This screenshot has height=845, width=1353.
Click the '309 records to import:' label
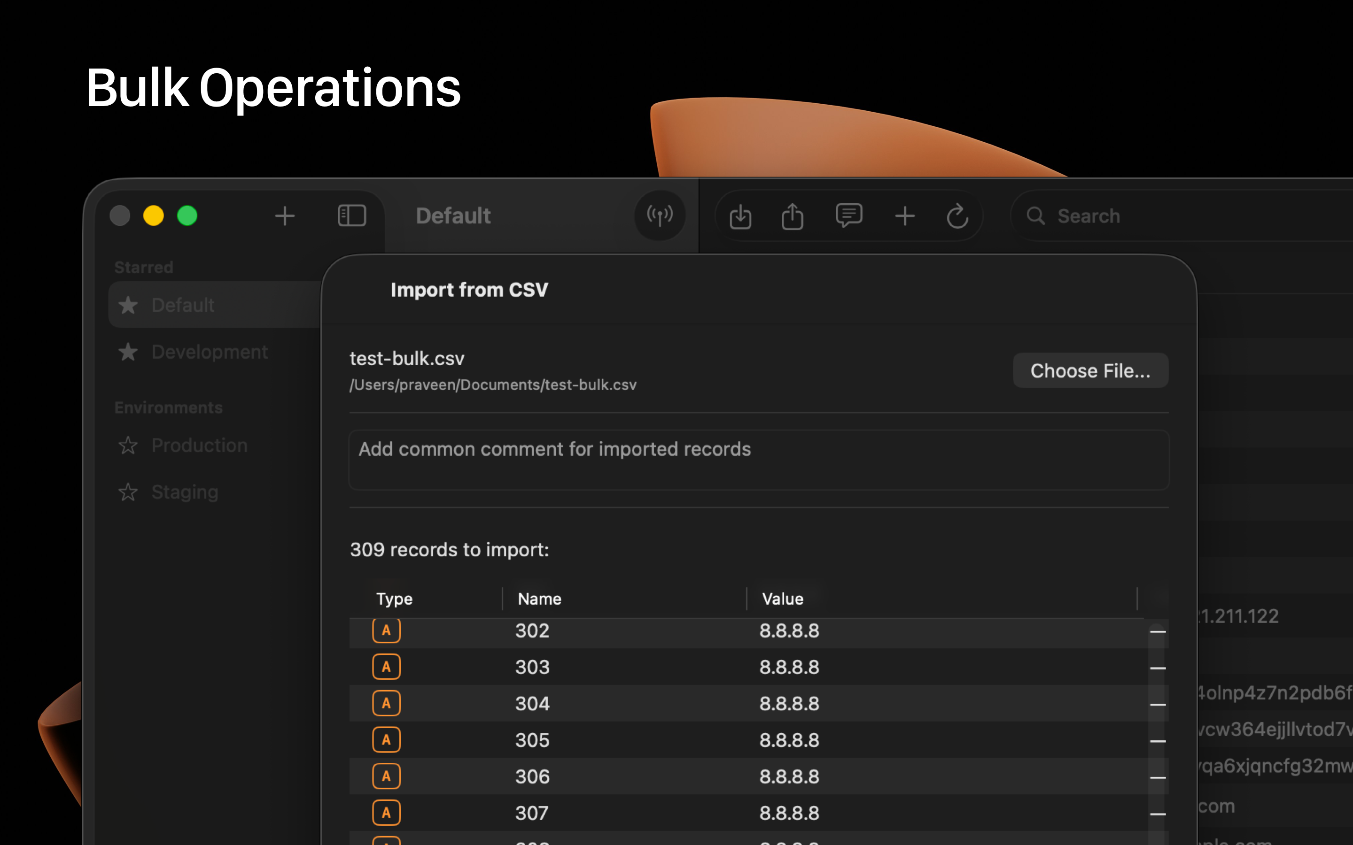point(449,550)
